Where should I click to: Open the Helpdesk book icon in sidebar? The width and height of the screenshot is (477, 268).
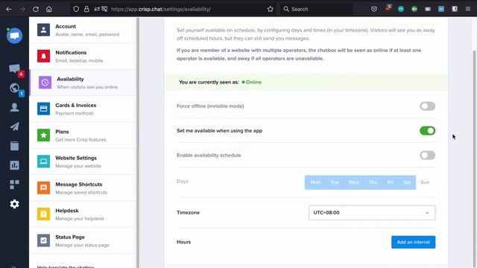click(x=14, y=146)
